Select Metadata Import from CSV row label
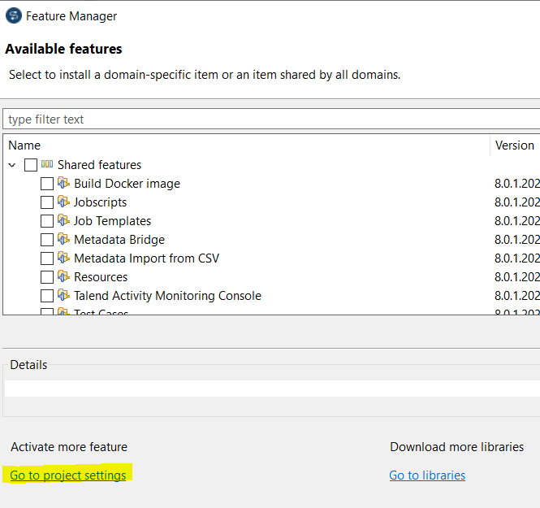Viewport: 540px width, 508px height. tap(147, 258)
